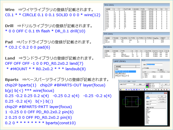This screenshot has height=130, width=173.
Task: Click the blue minus zoom-out icon
Action: [129, 90]
